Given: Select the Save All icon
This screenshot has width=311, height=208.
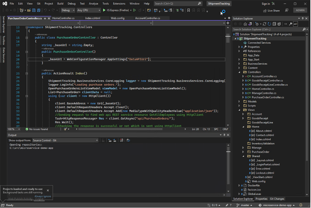Looking at the screenshot, I should tap(39, 10).
